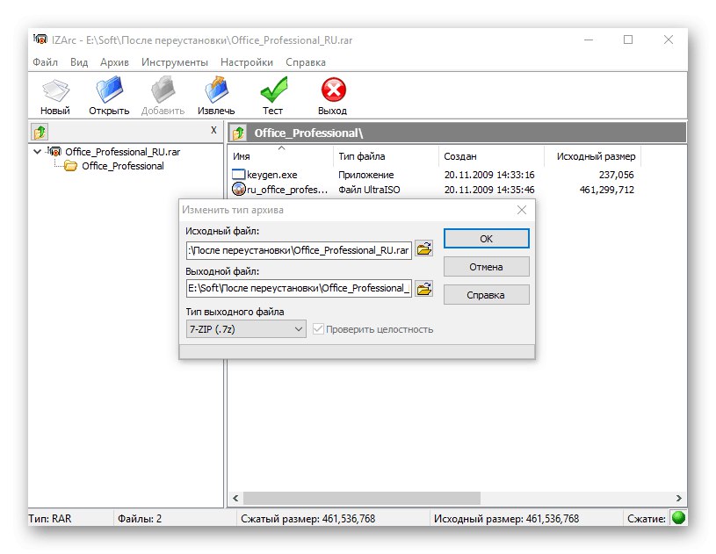The width and height of the screenshot is (716, 554).
Task: Click the New archive toolbar icon
Action: pyautogui.click(x=55, y=90)
